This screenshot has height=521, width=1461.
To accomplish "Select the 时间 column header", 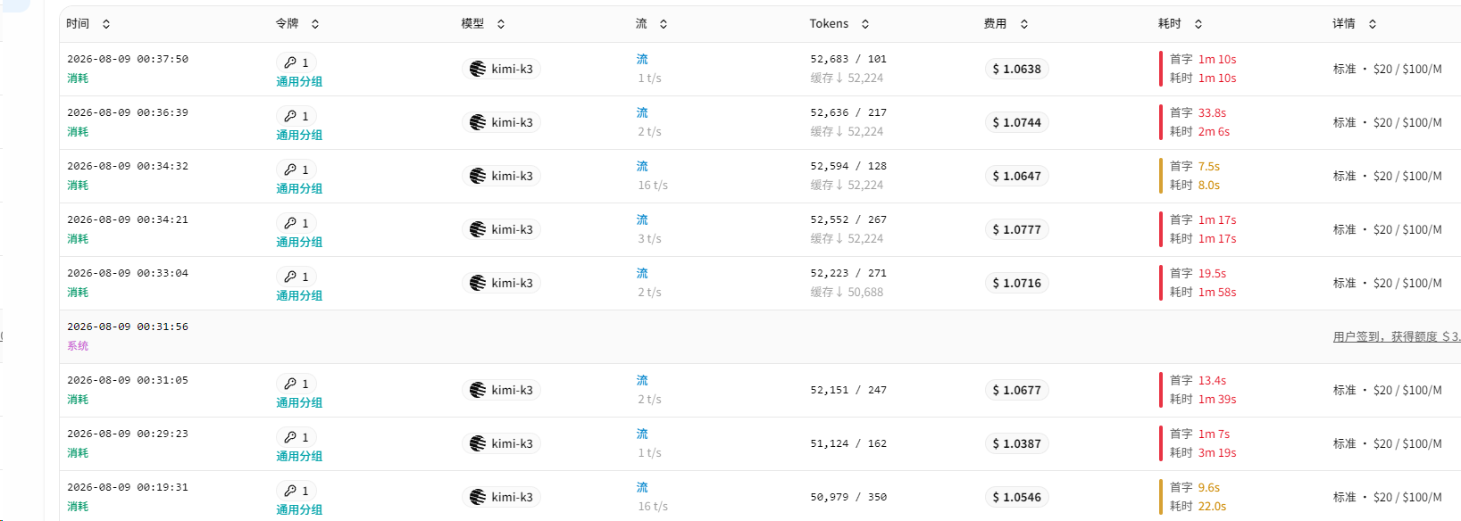I will point(78,24).
